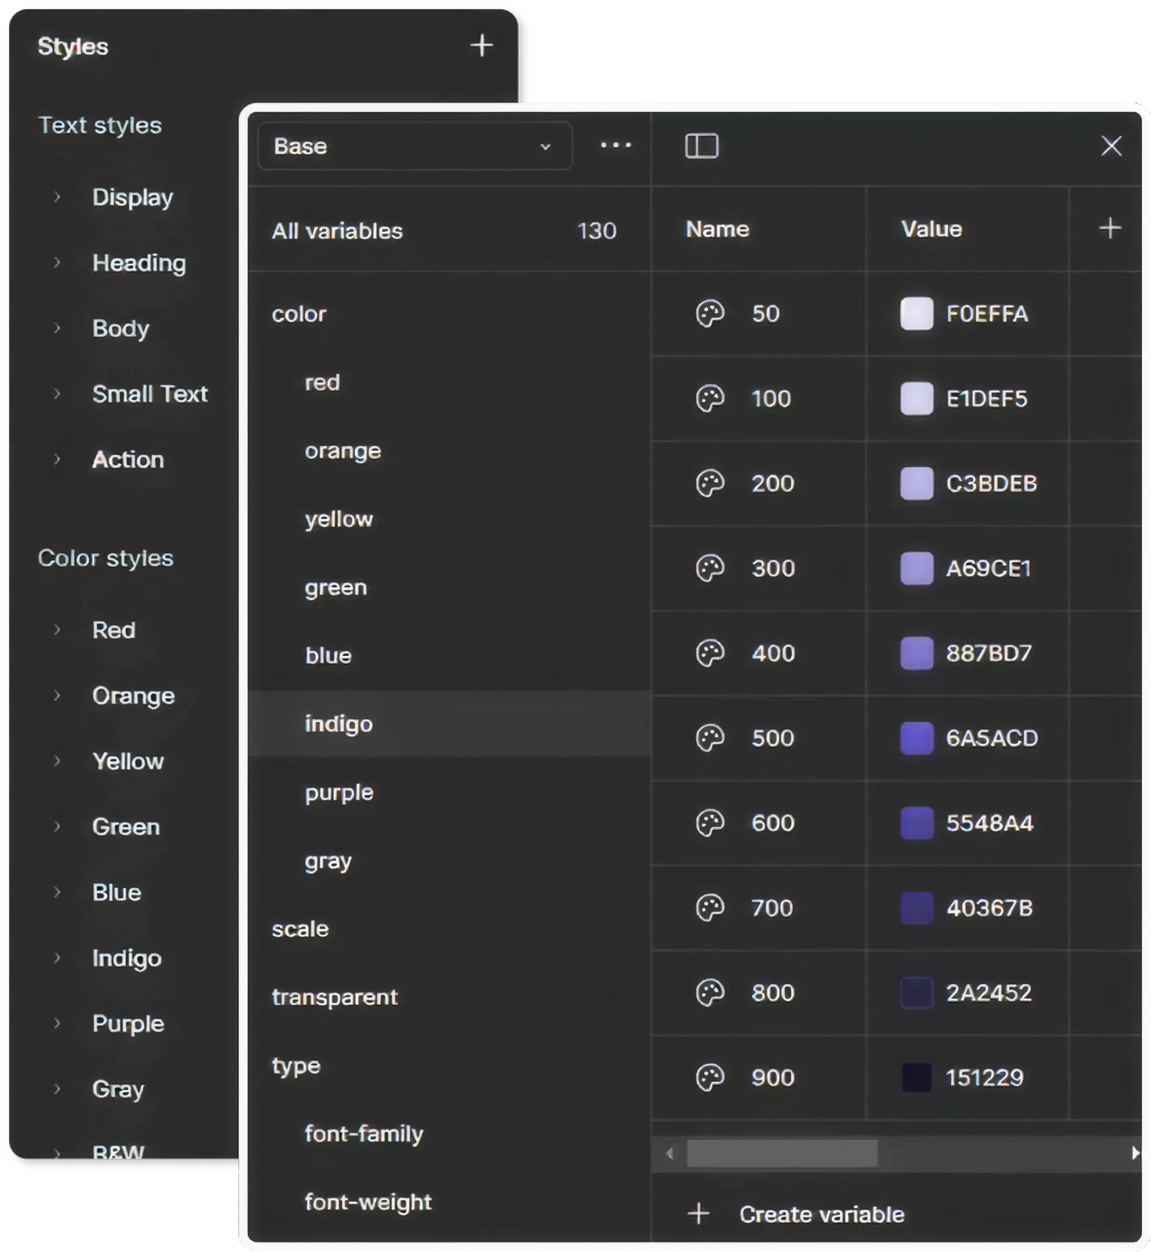The width and height of the screenshot is (1151, 1252).
Task: Click the plus icon in Styles header
Action: (x=482, y=45)
